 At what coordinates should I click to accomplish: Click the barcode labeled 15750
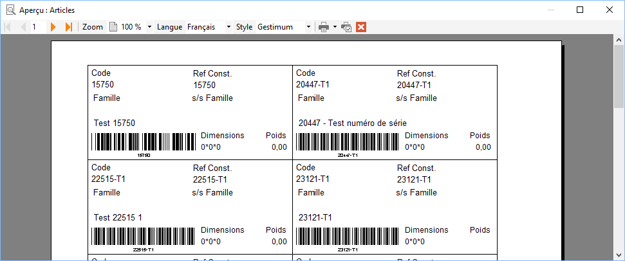pyautogui.click(x=144, y=141)
